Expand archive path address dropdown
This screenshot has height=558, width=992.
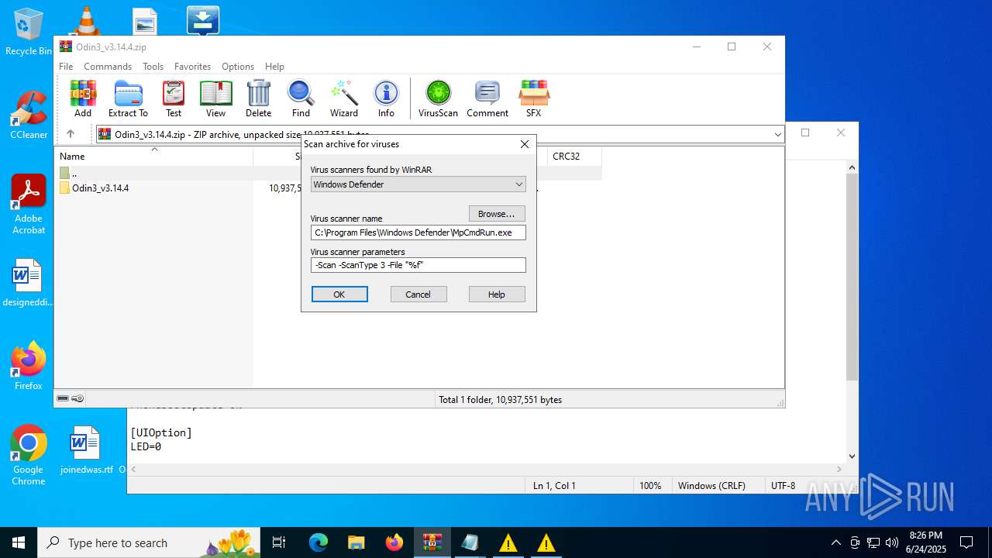777,134
